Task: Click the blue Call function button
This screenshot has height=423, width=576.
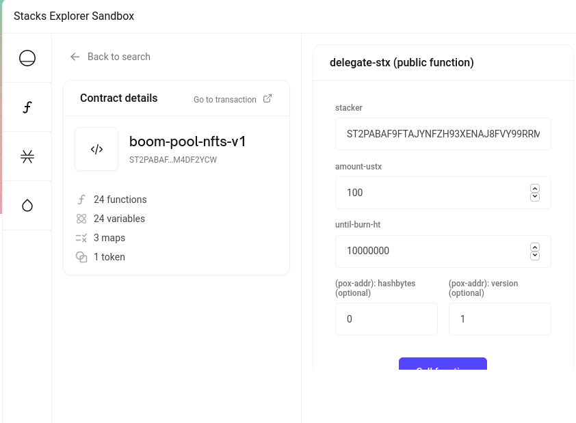Action: click(x=443, y=364)
